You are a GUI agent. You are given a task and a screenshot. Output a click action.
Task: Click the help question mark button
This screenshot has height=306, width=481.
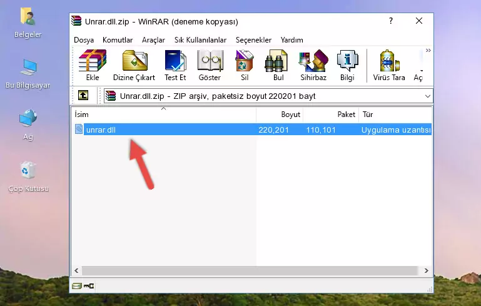pos(390,21)
